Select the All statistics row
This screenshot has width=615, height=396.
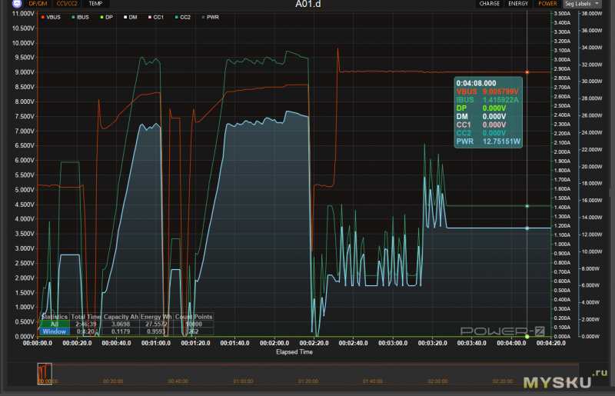pyautogui.click(x=126, y=324)
